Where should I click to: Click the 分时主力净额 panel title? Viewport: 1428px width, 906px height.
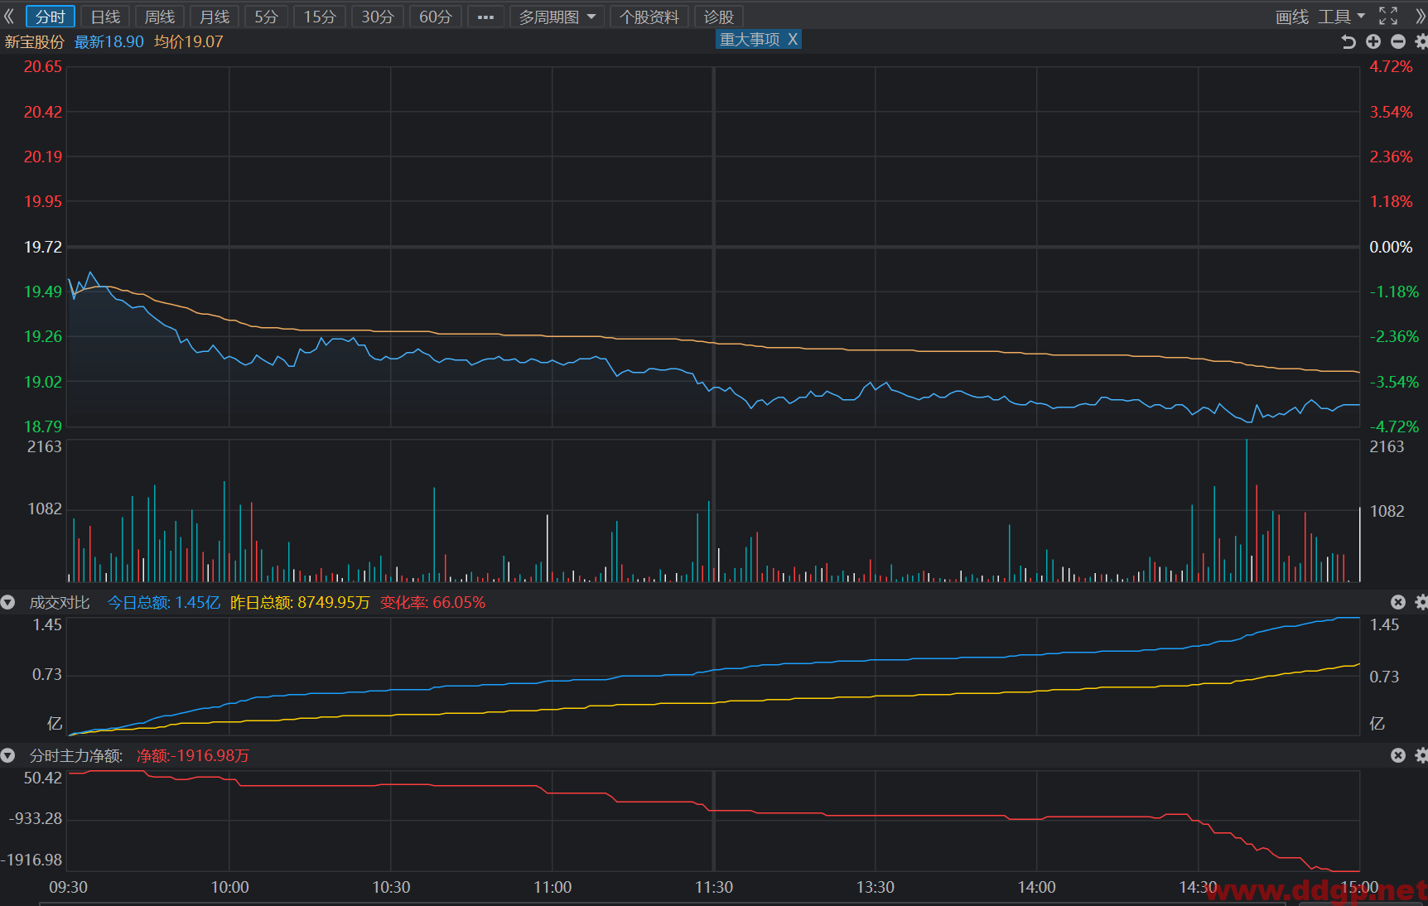76,755
